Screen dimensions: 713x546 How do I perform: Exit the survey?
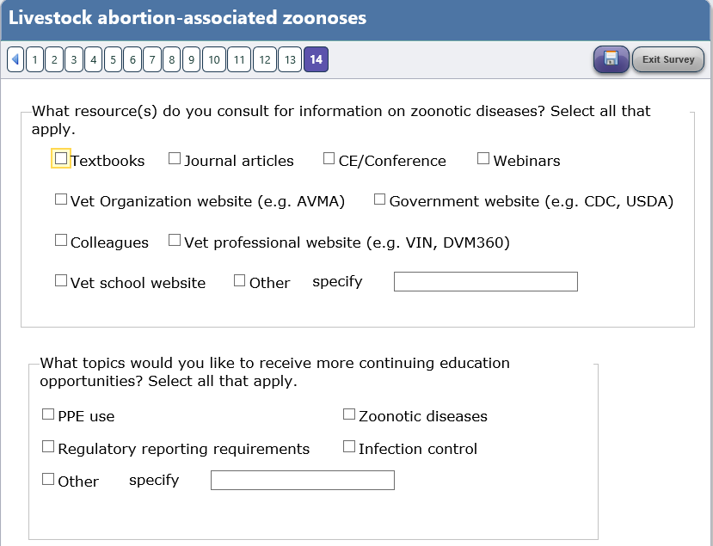click(668, 59)
